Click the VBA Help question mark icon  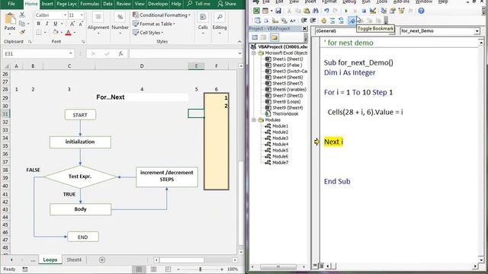click(421, 11)
